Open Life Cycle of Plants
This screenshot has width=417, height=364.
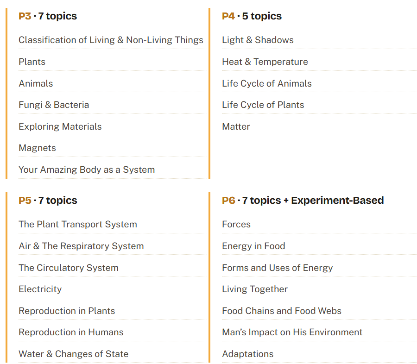[263, 105]
